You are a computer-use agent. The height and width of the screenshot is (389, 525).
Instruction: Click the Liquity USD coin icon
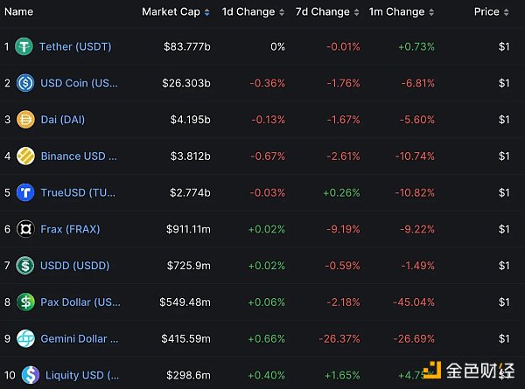pos(30,374)
